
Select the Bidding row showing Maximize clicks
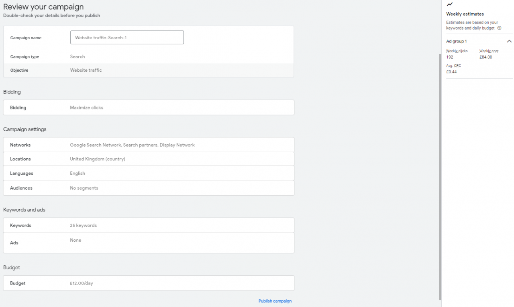point(149,107)
